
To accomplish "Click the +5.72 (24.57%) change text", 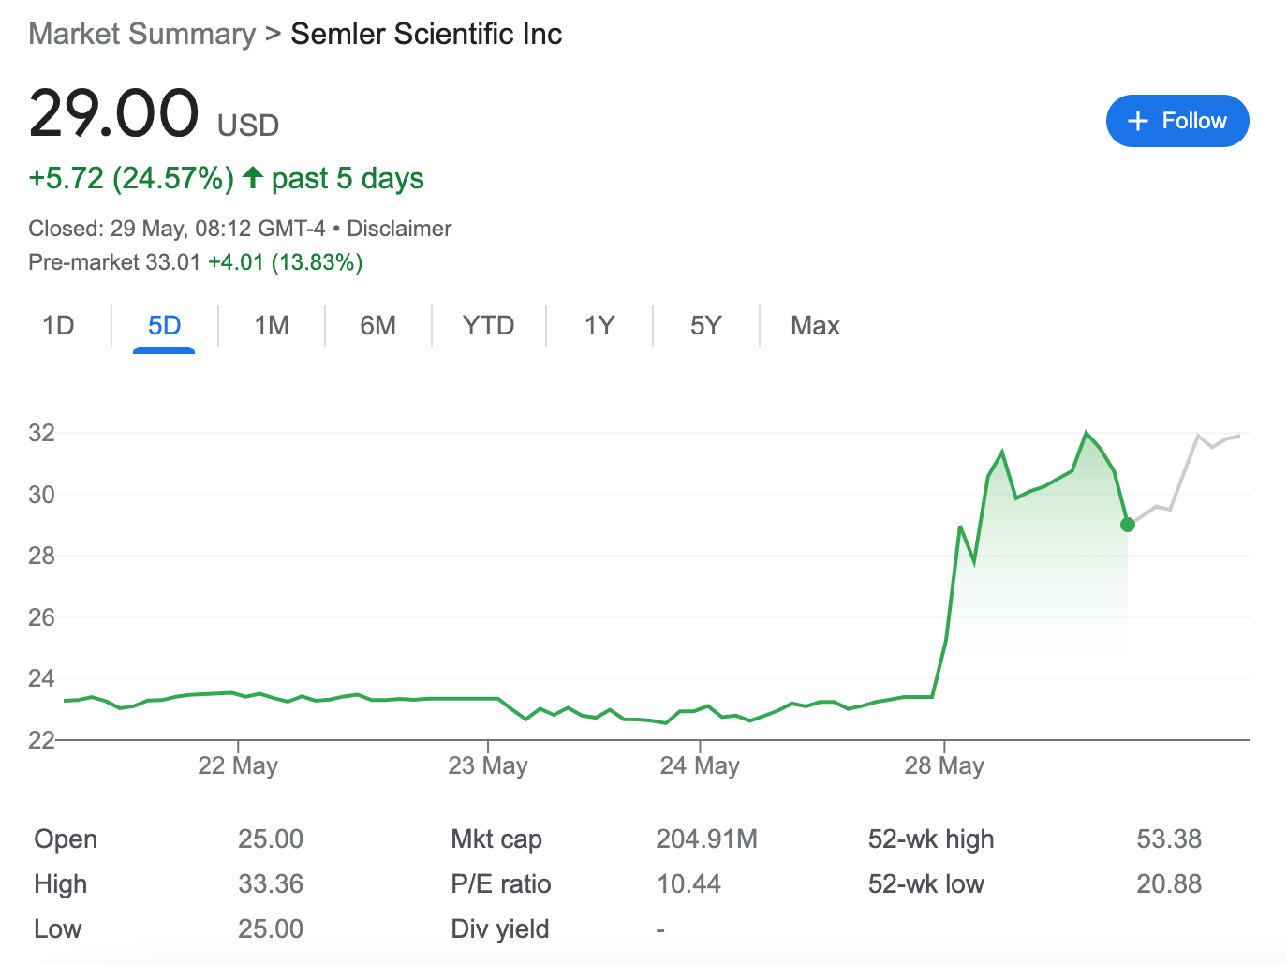I will coord(131,178).
